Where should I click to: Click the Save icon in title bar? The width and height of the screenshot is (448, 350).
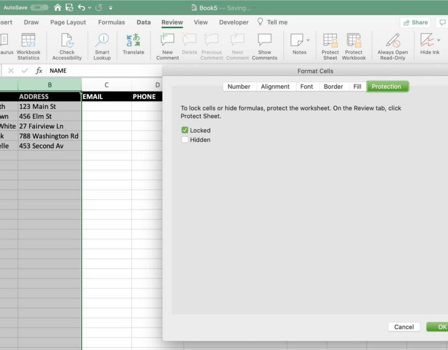69,7
